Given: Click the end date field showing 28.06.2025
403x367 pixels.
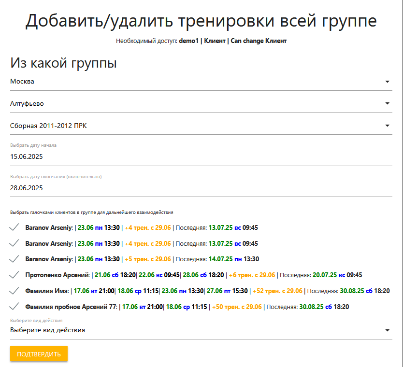Looking at the screenshot, I should click(x=201, y=188).
